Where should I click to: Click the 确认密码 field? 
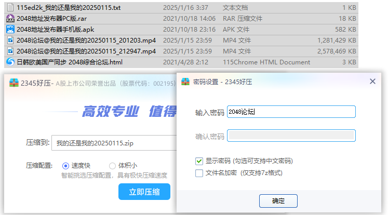click(291, 136)
